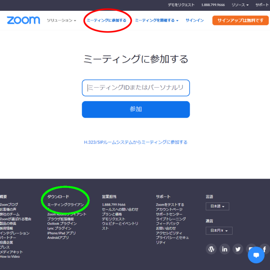
Task: Select ミーティングに参加する in navigation bar
Action: pos(106,20)
